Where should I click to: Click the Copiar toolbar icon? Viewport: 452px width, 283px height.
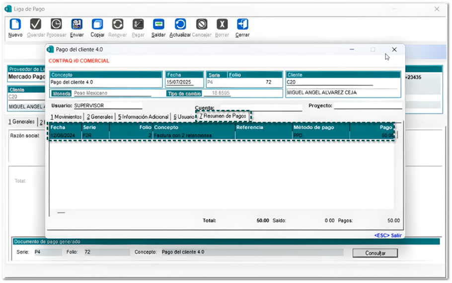[x=97, y=24]
